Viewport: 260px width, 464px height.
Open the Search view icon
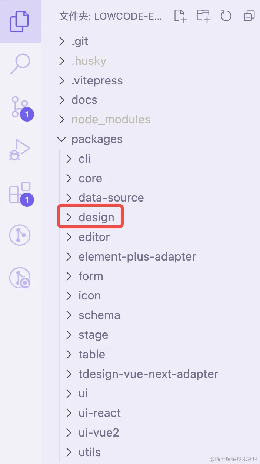(x=20, y=64)
